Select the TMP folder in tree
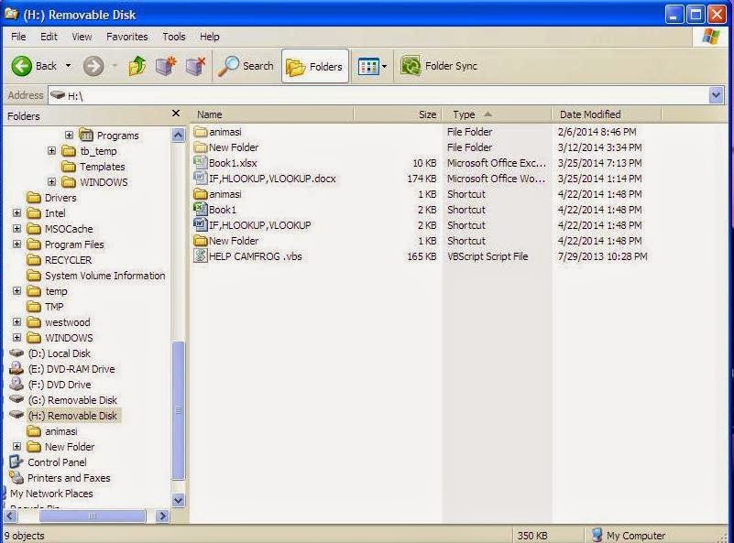Image resolution: width=734 pixels, height=543 pixels. (x=46, y=307)
